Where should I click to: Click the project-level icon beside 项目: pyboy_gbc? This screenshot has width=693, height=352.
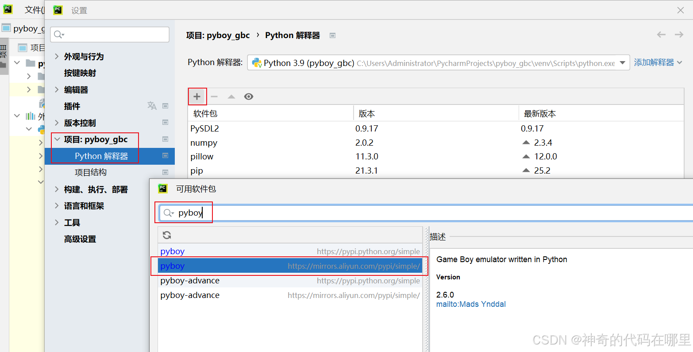(x=166, y=139)
